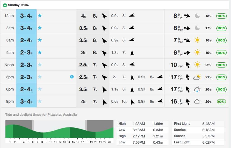Select the 3-4ft surf height at 9pm

pos(26,102)
